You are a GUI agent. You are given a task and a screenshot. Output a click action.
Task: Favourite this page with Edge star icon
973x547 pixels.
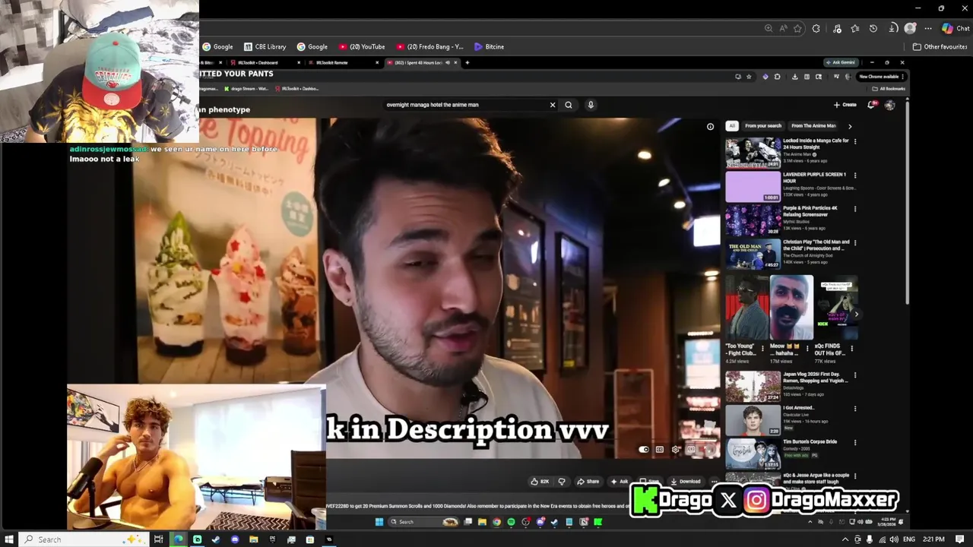pos(797,28)
